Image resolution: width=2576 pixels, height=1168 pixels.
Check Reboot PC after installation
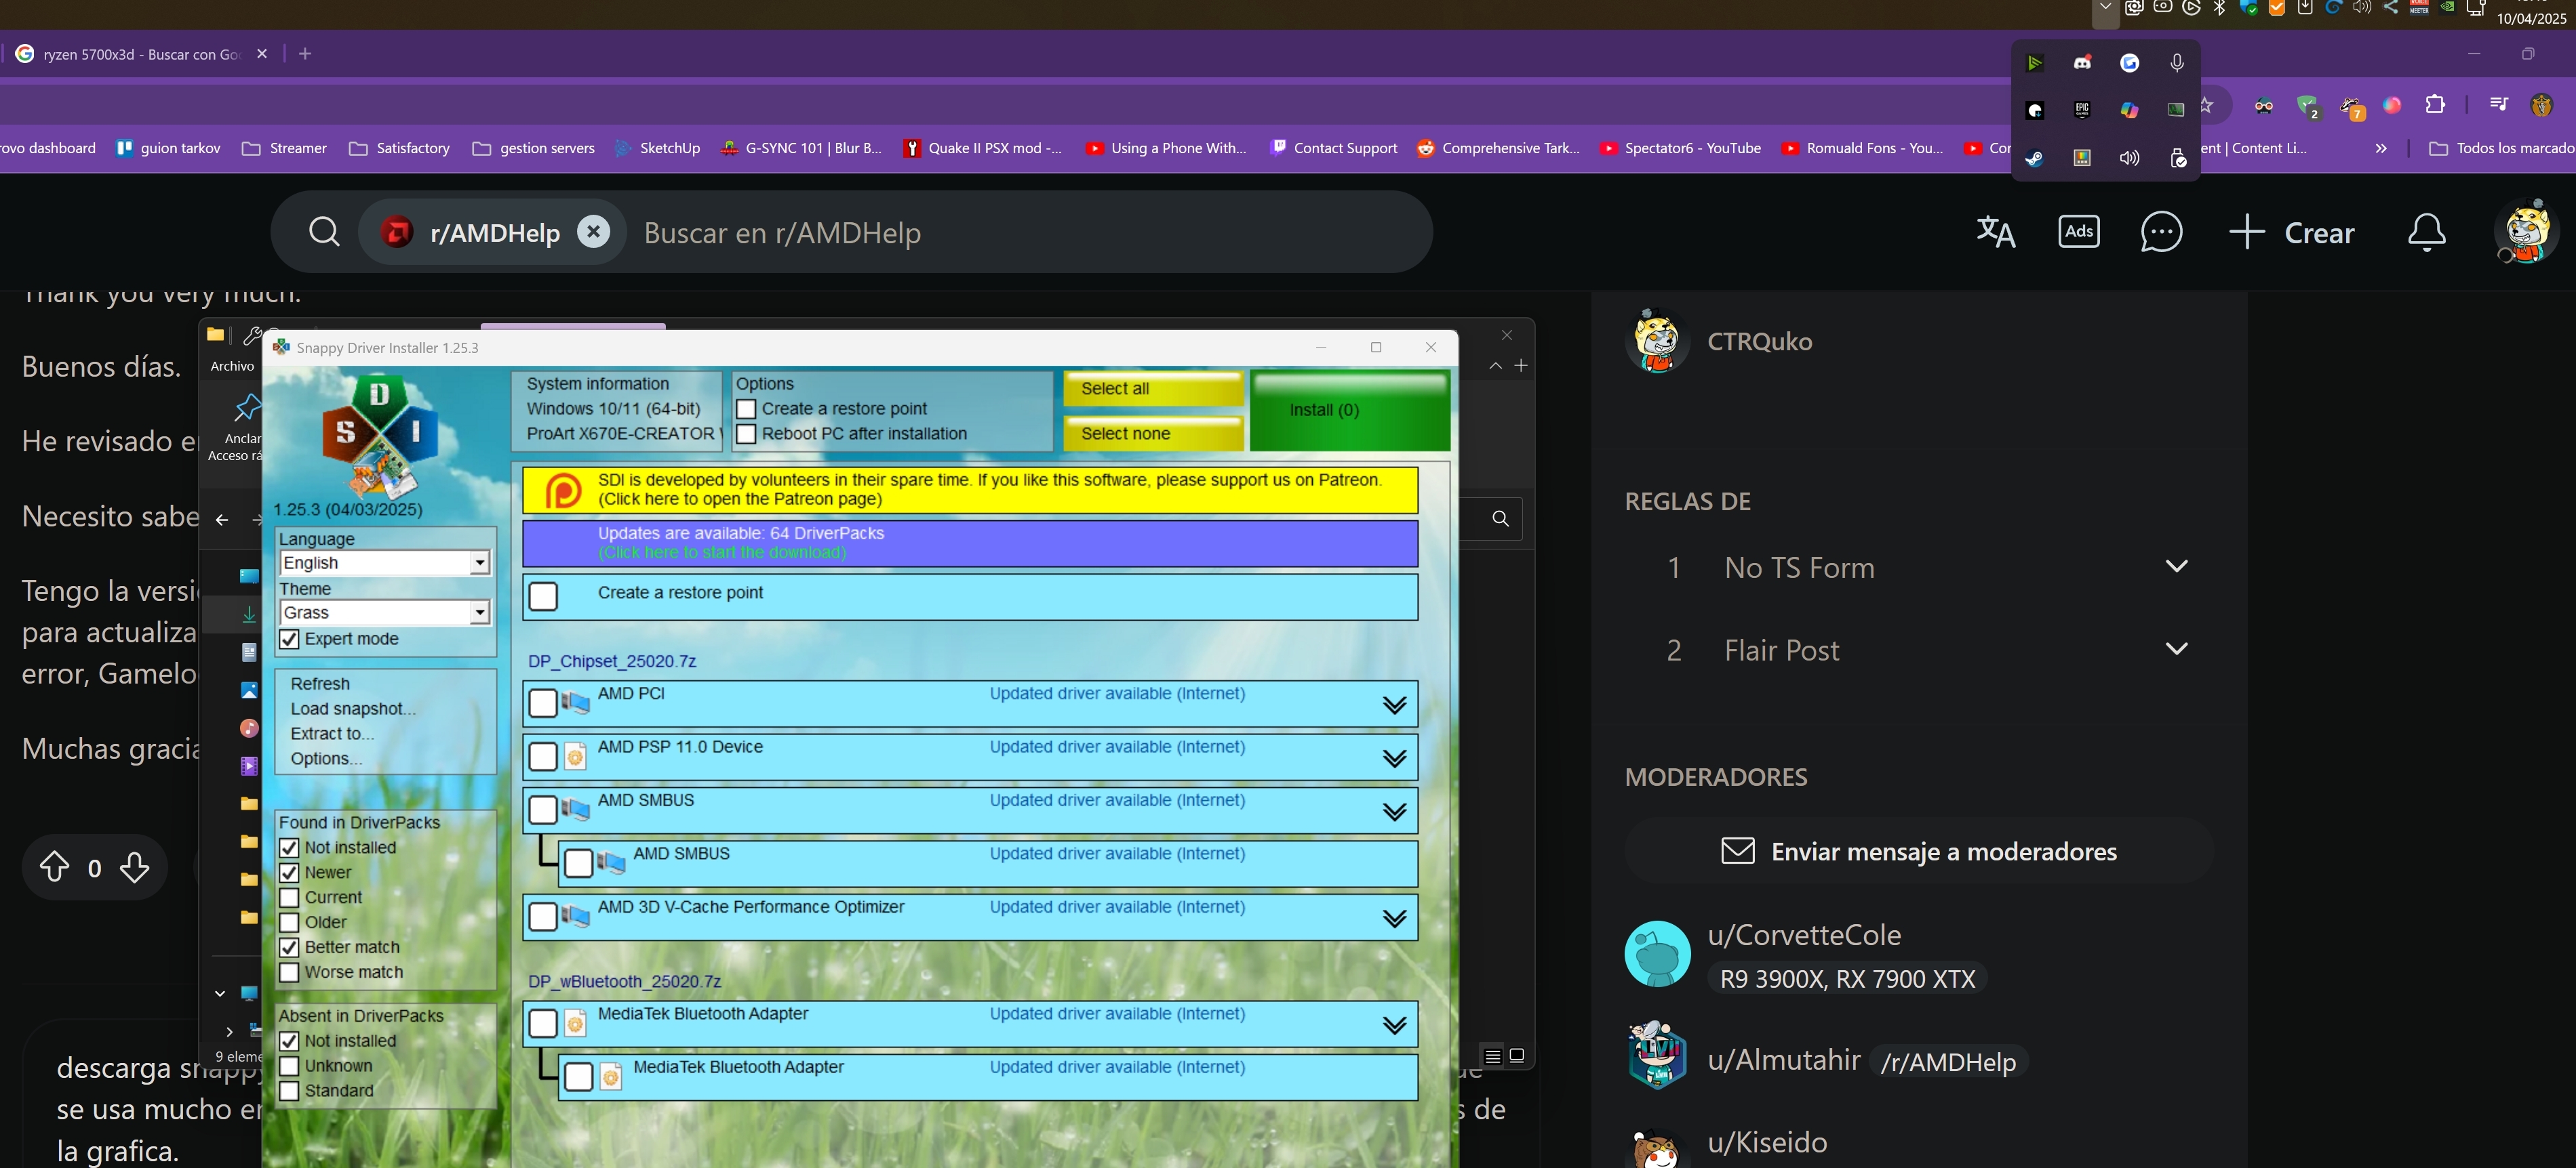coord(746,434)
